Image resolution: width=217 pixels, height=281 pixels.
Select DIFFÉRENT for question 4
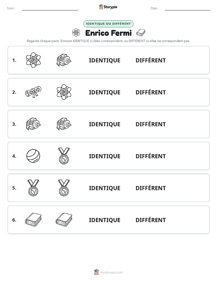click(x=151, y=156)
